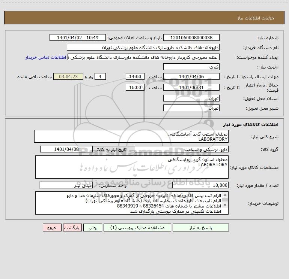Viewport: 289px width, 279px height.
Task: Click priority field showing فوري
Action: click(x=191, y=67)
